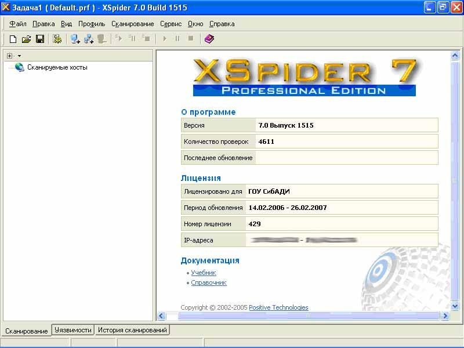464x348 pixels.
Task: Minimize the XSpider window
Action: pos(430,8)
